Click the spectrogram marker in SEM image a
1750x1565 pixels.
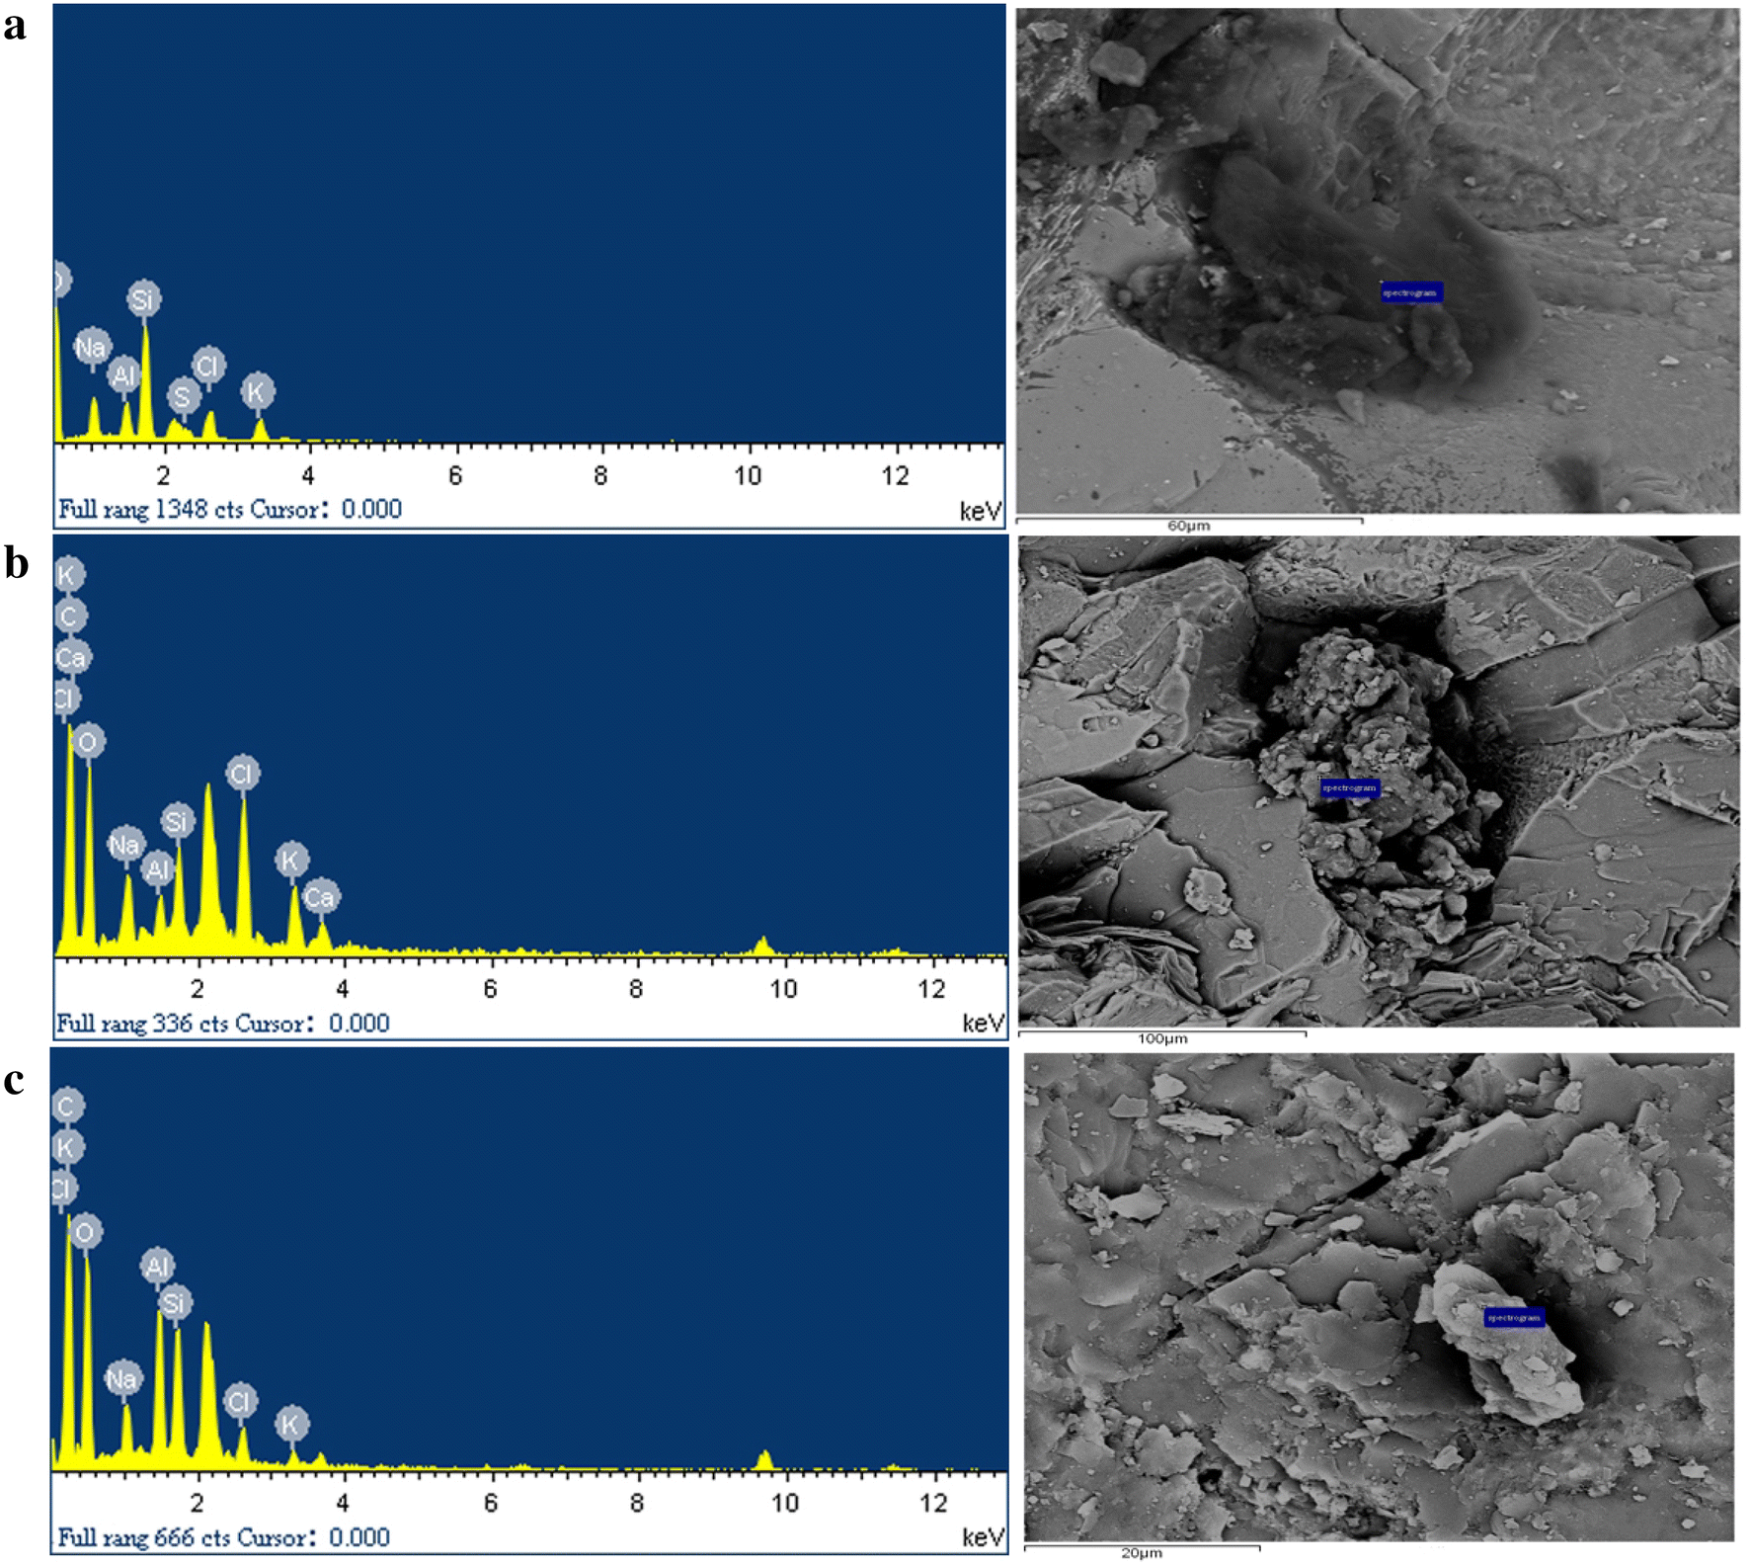click(x=1411, y=292)
